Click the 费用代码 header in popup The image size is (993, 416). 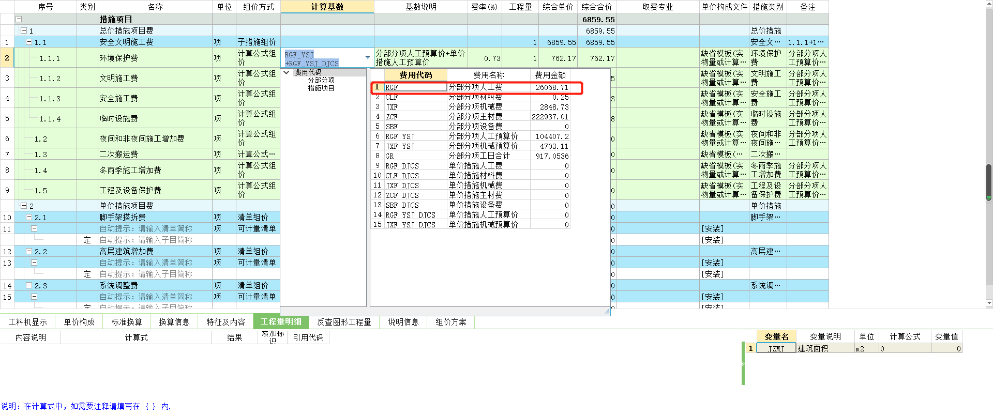click(x=415, y=75)
